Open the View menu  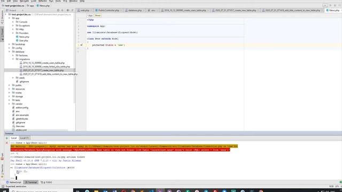click(15, 1)
